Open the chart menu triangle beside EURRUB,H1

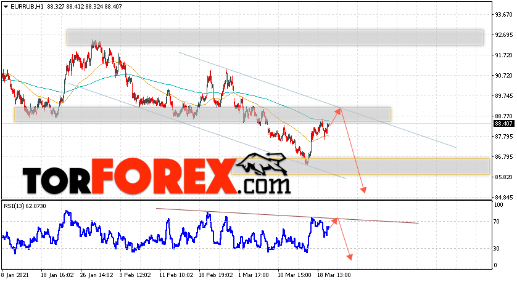click(6, 7)
